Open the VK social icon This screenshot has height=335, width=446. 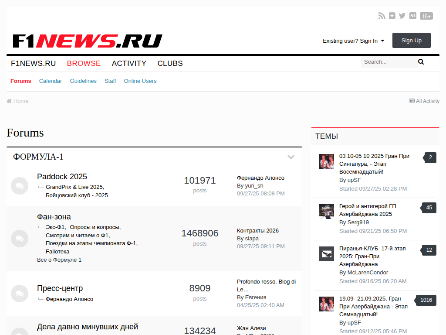412,16
